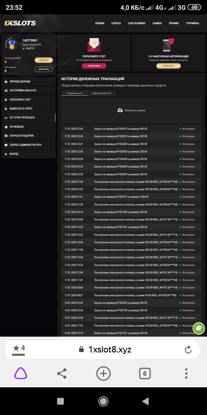This screenshot has height=415, width=207.
Task: Tap the 1XSLOTS logo
Action: [20, 23]
